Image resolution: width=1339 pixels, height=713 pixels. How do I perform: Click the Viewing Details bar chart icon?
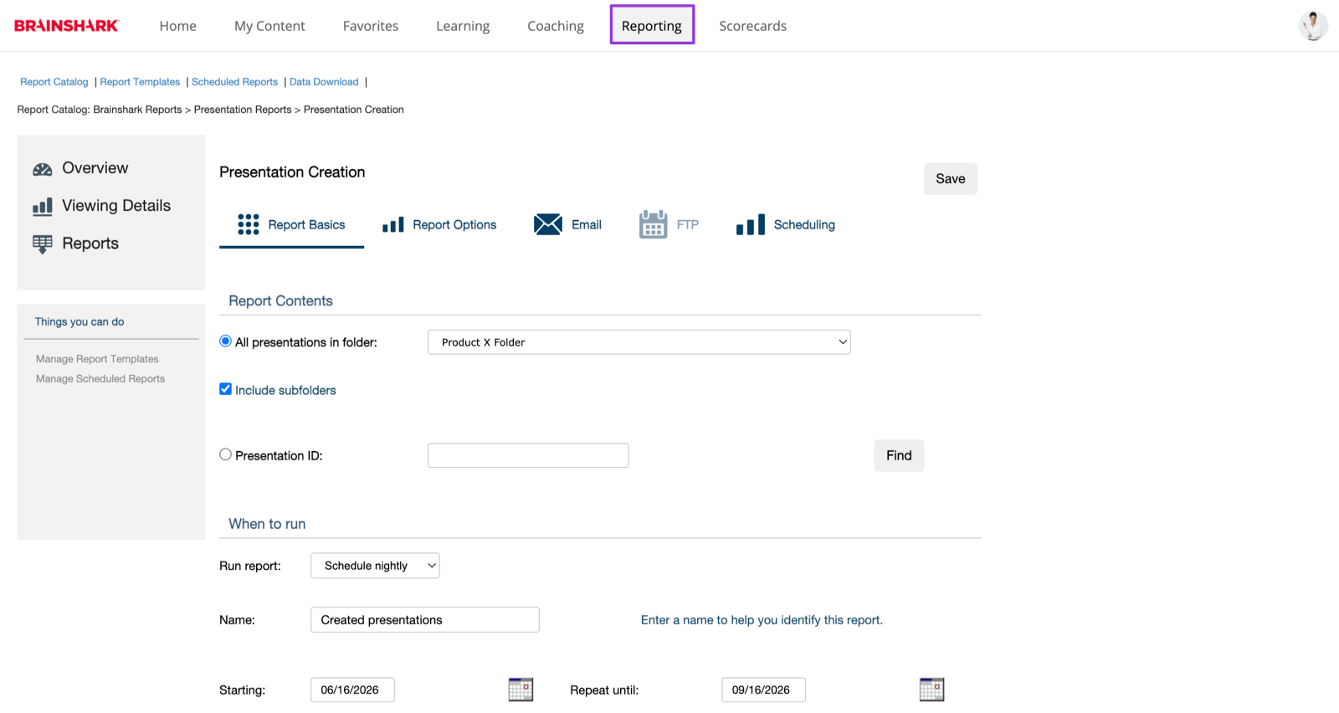43,207
